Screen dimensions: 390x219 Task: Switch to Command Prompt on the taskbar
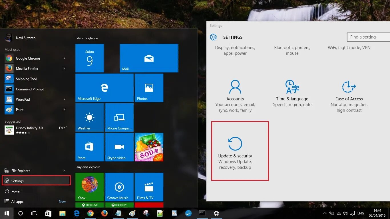point(202,213)
